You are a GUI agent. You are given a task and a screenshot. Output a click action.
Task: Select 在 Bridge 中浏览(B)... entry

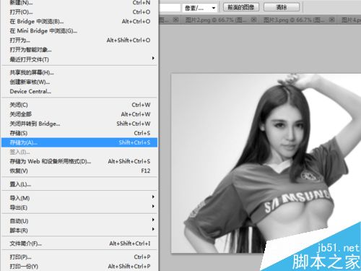point(79,22)
